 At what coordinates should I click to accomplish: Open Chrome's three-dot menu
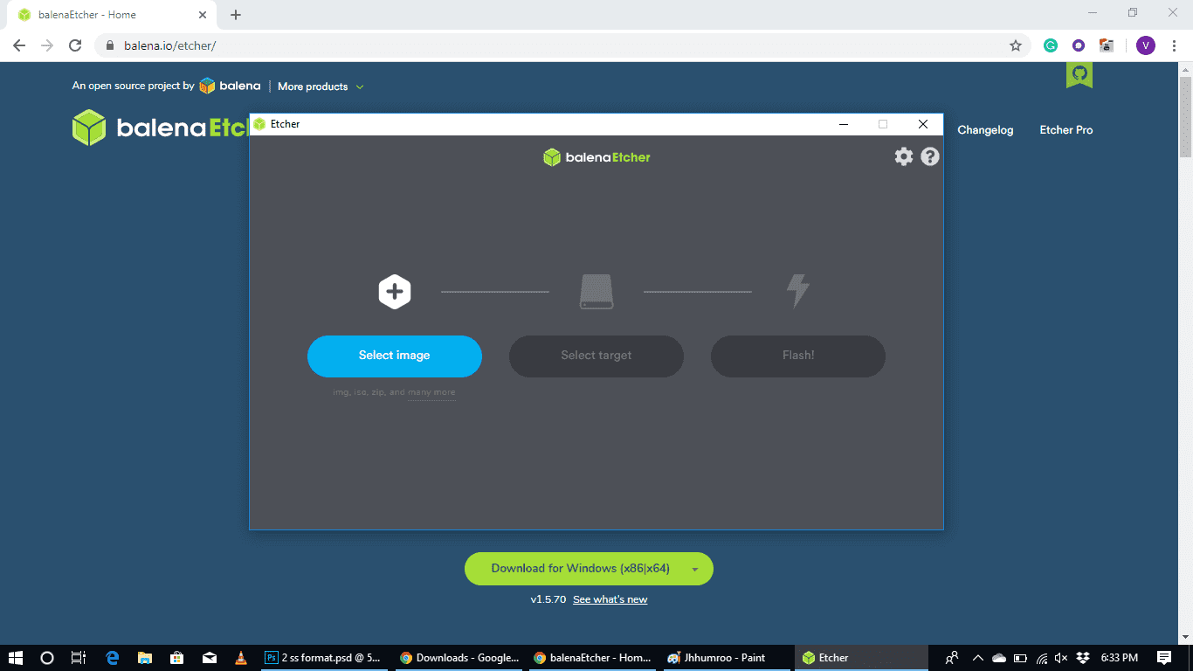pyautogui.click(x=1173, y=45)
